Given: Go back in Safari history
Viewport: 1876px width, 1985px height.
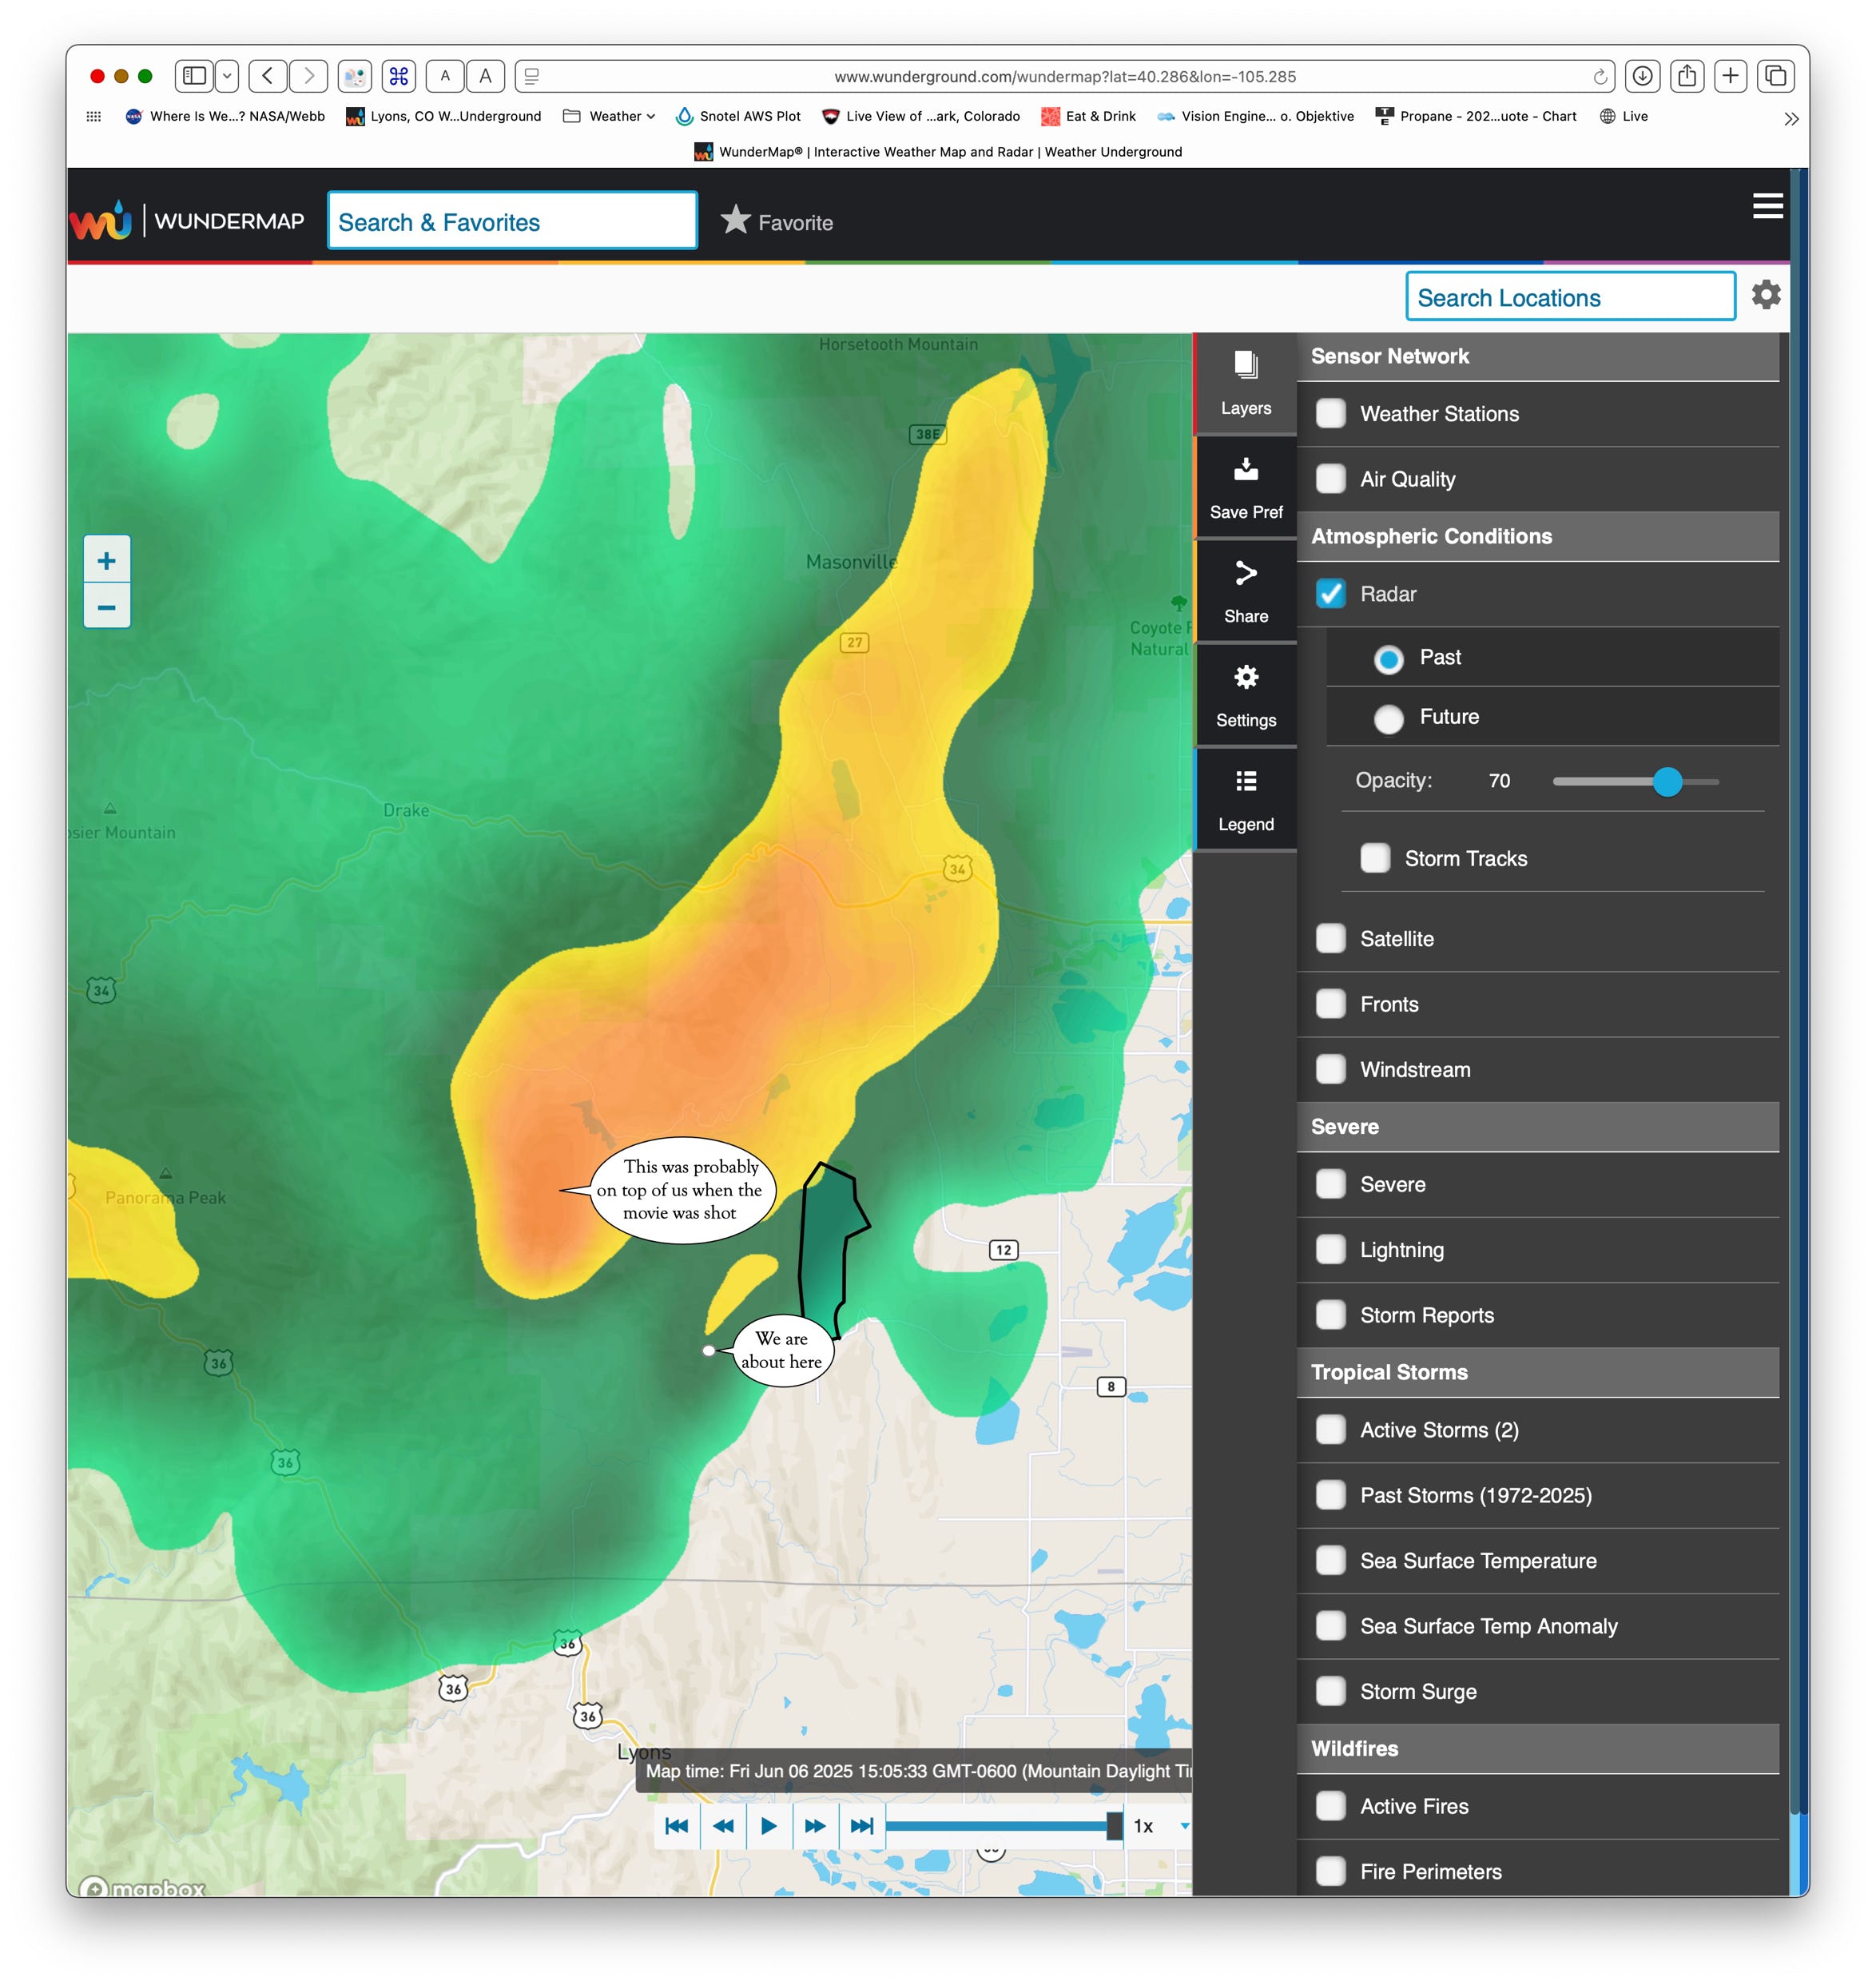Looking at the screenshot, I should pos(267,76).
